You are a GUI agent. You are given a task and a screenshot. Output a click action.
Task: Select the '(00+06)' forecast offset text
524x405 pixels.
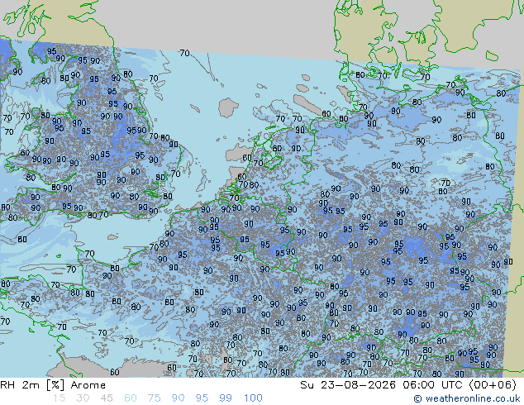(493, 385)
